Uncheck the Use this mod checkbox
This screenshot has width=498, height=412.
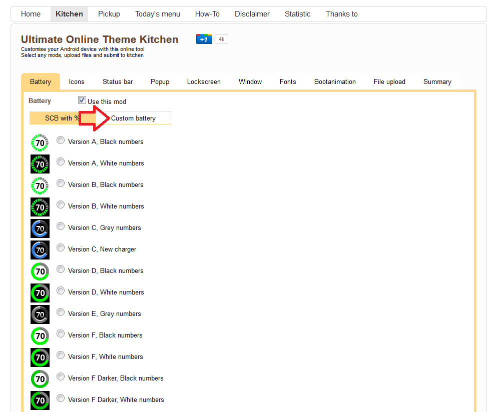(82, 100)
